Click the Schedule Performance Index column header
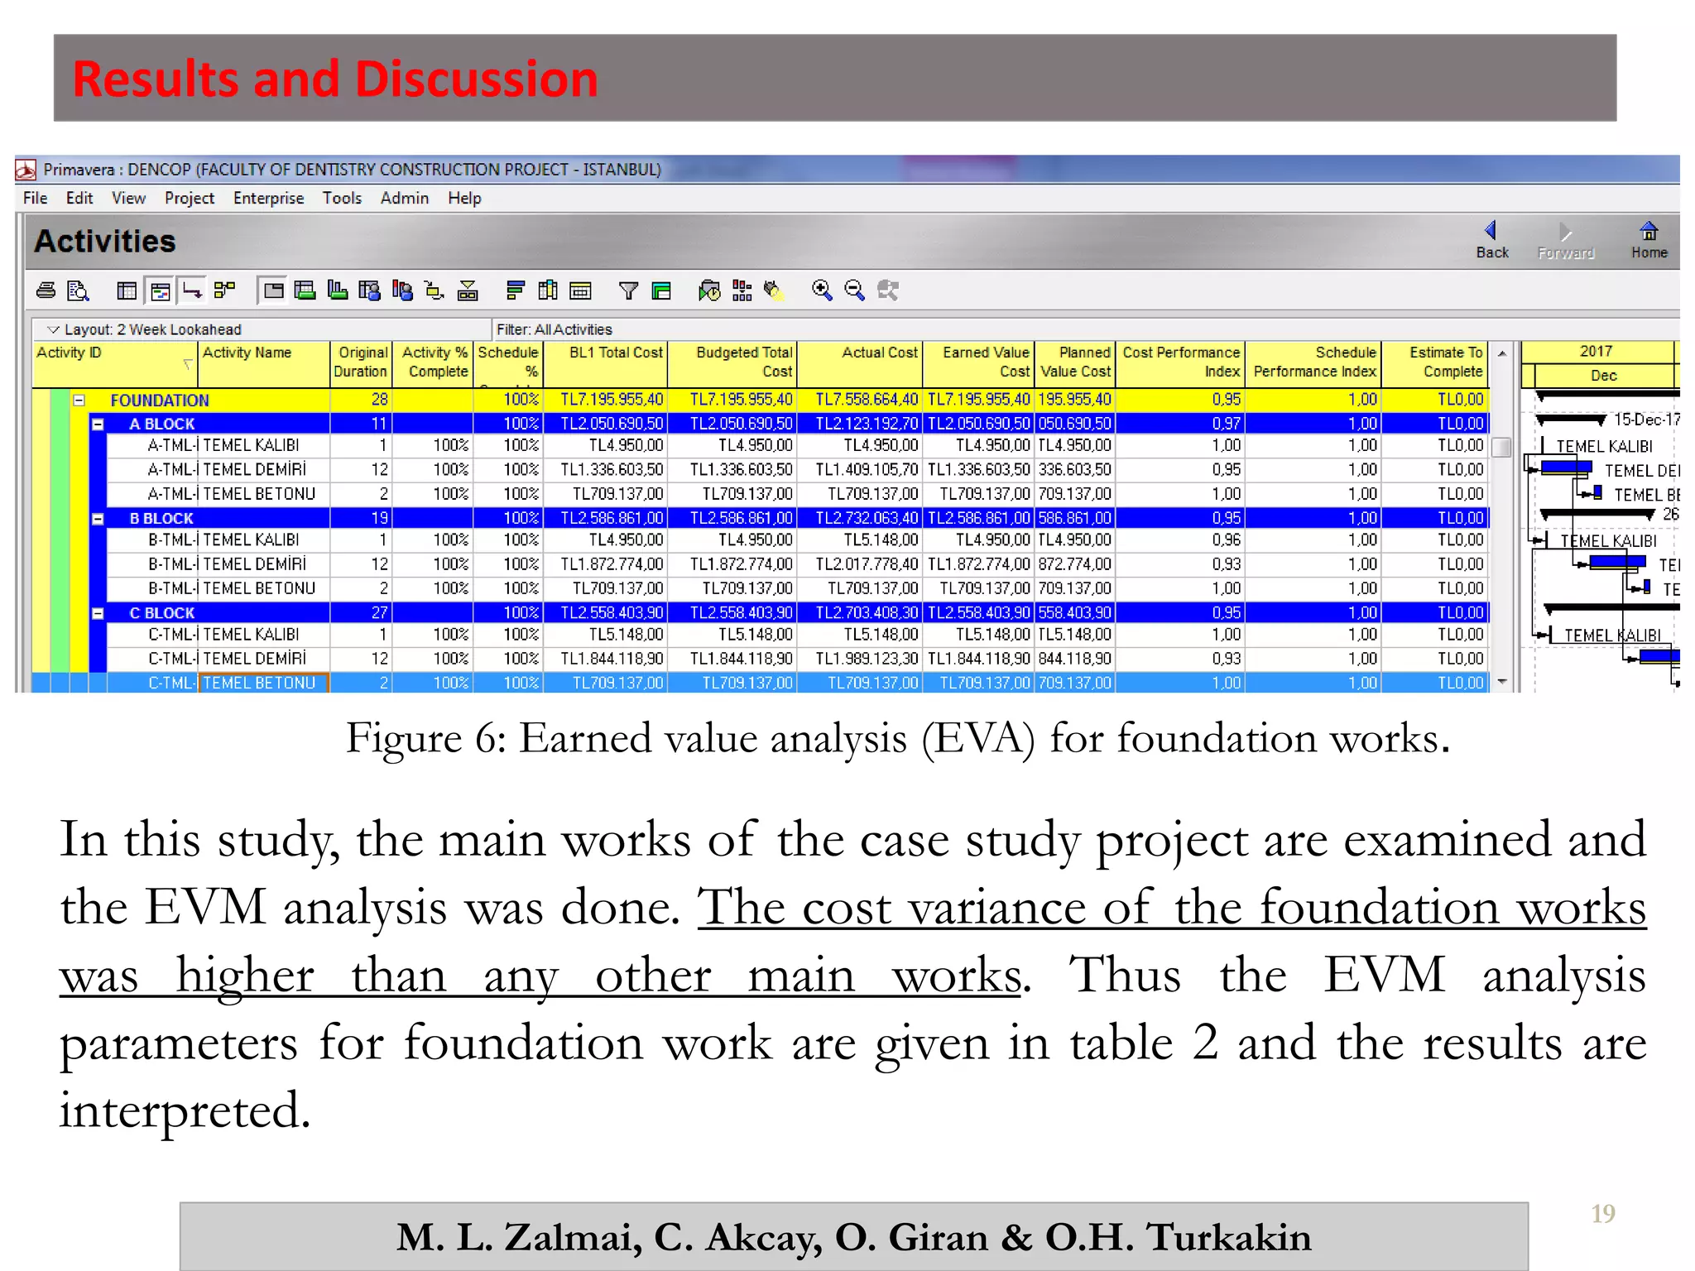This screenshot has width=1695, height=1271. pyautogui.click(x=1313, y=364)
